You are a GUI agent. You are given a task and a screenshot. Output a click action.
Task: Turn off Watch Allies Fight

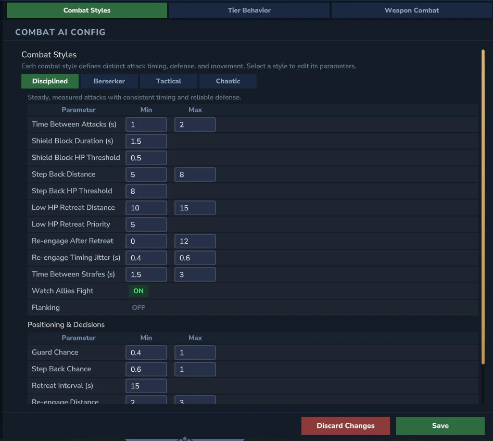pyautogui.click(x=138, y=291)
